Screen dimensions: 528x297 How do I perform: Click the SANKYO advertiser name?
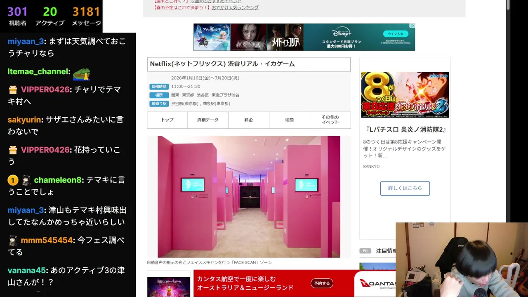371,167
